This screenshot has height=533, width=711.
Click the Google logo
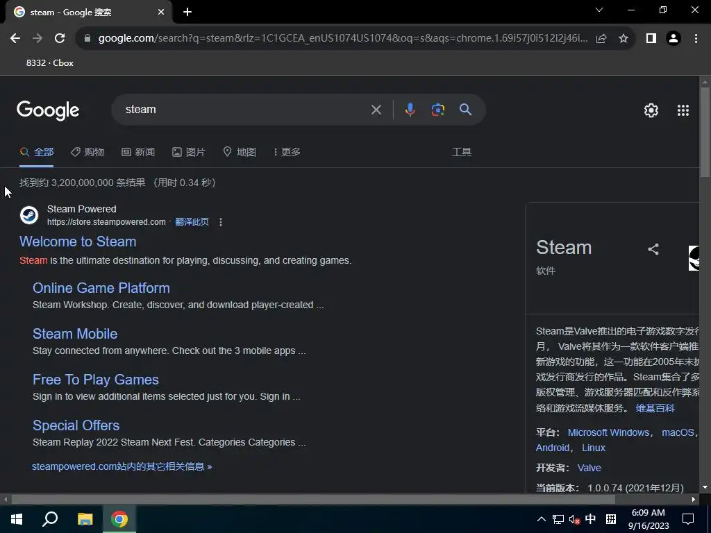tap(48, 110)
